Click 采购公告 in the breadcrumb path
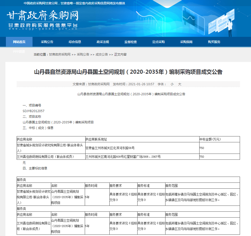The width and height of the screenshot is (251, 236). (83, 55)
